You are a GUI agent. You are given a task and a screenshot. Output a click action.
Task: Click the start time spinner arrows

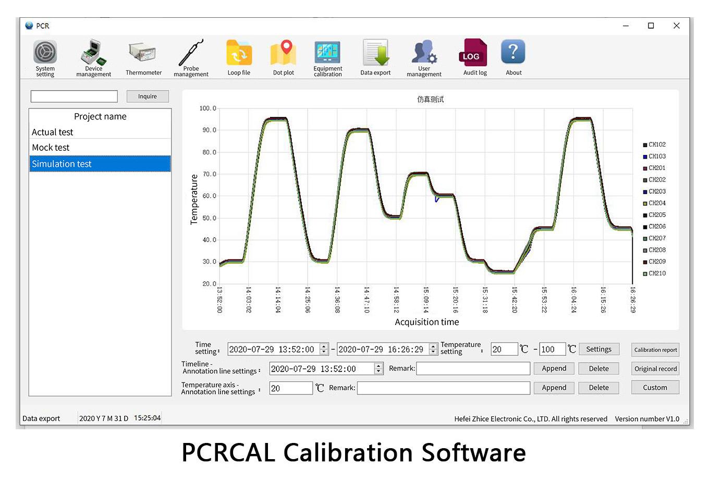click(324, 350)
